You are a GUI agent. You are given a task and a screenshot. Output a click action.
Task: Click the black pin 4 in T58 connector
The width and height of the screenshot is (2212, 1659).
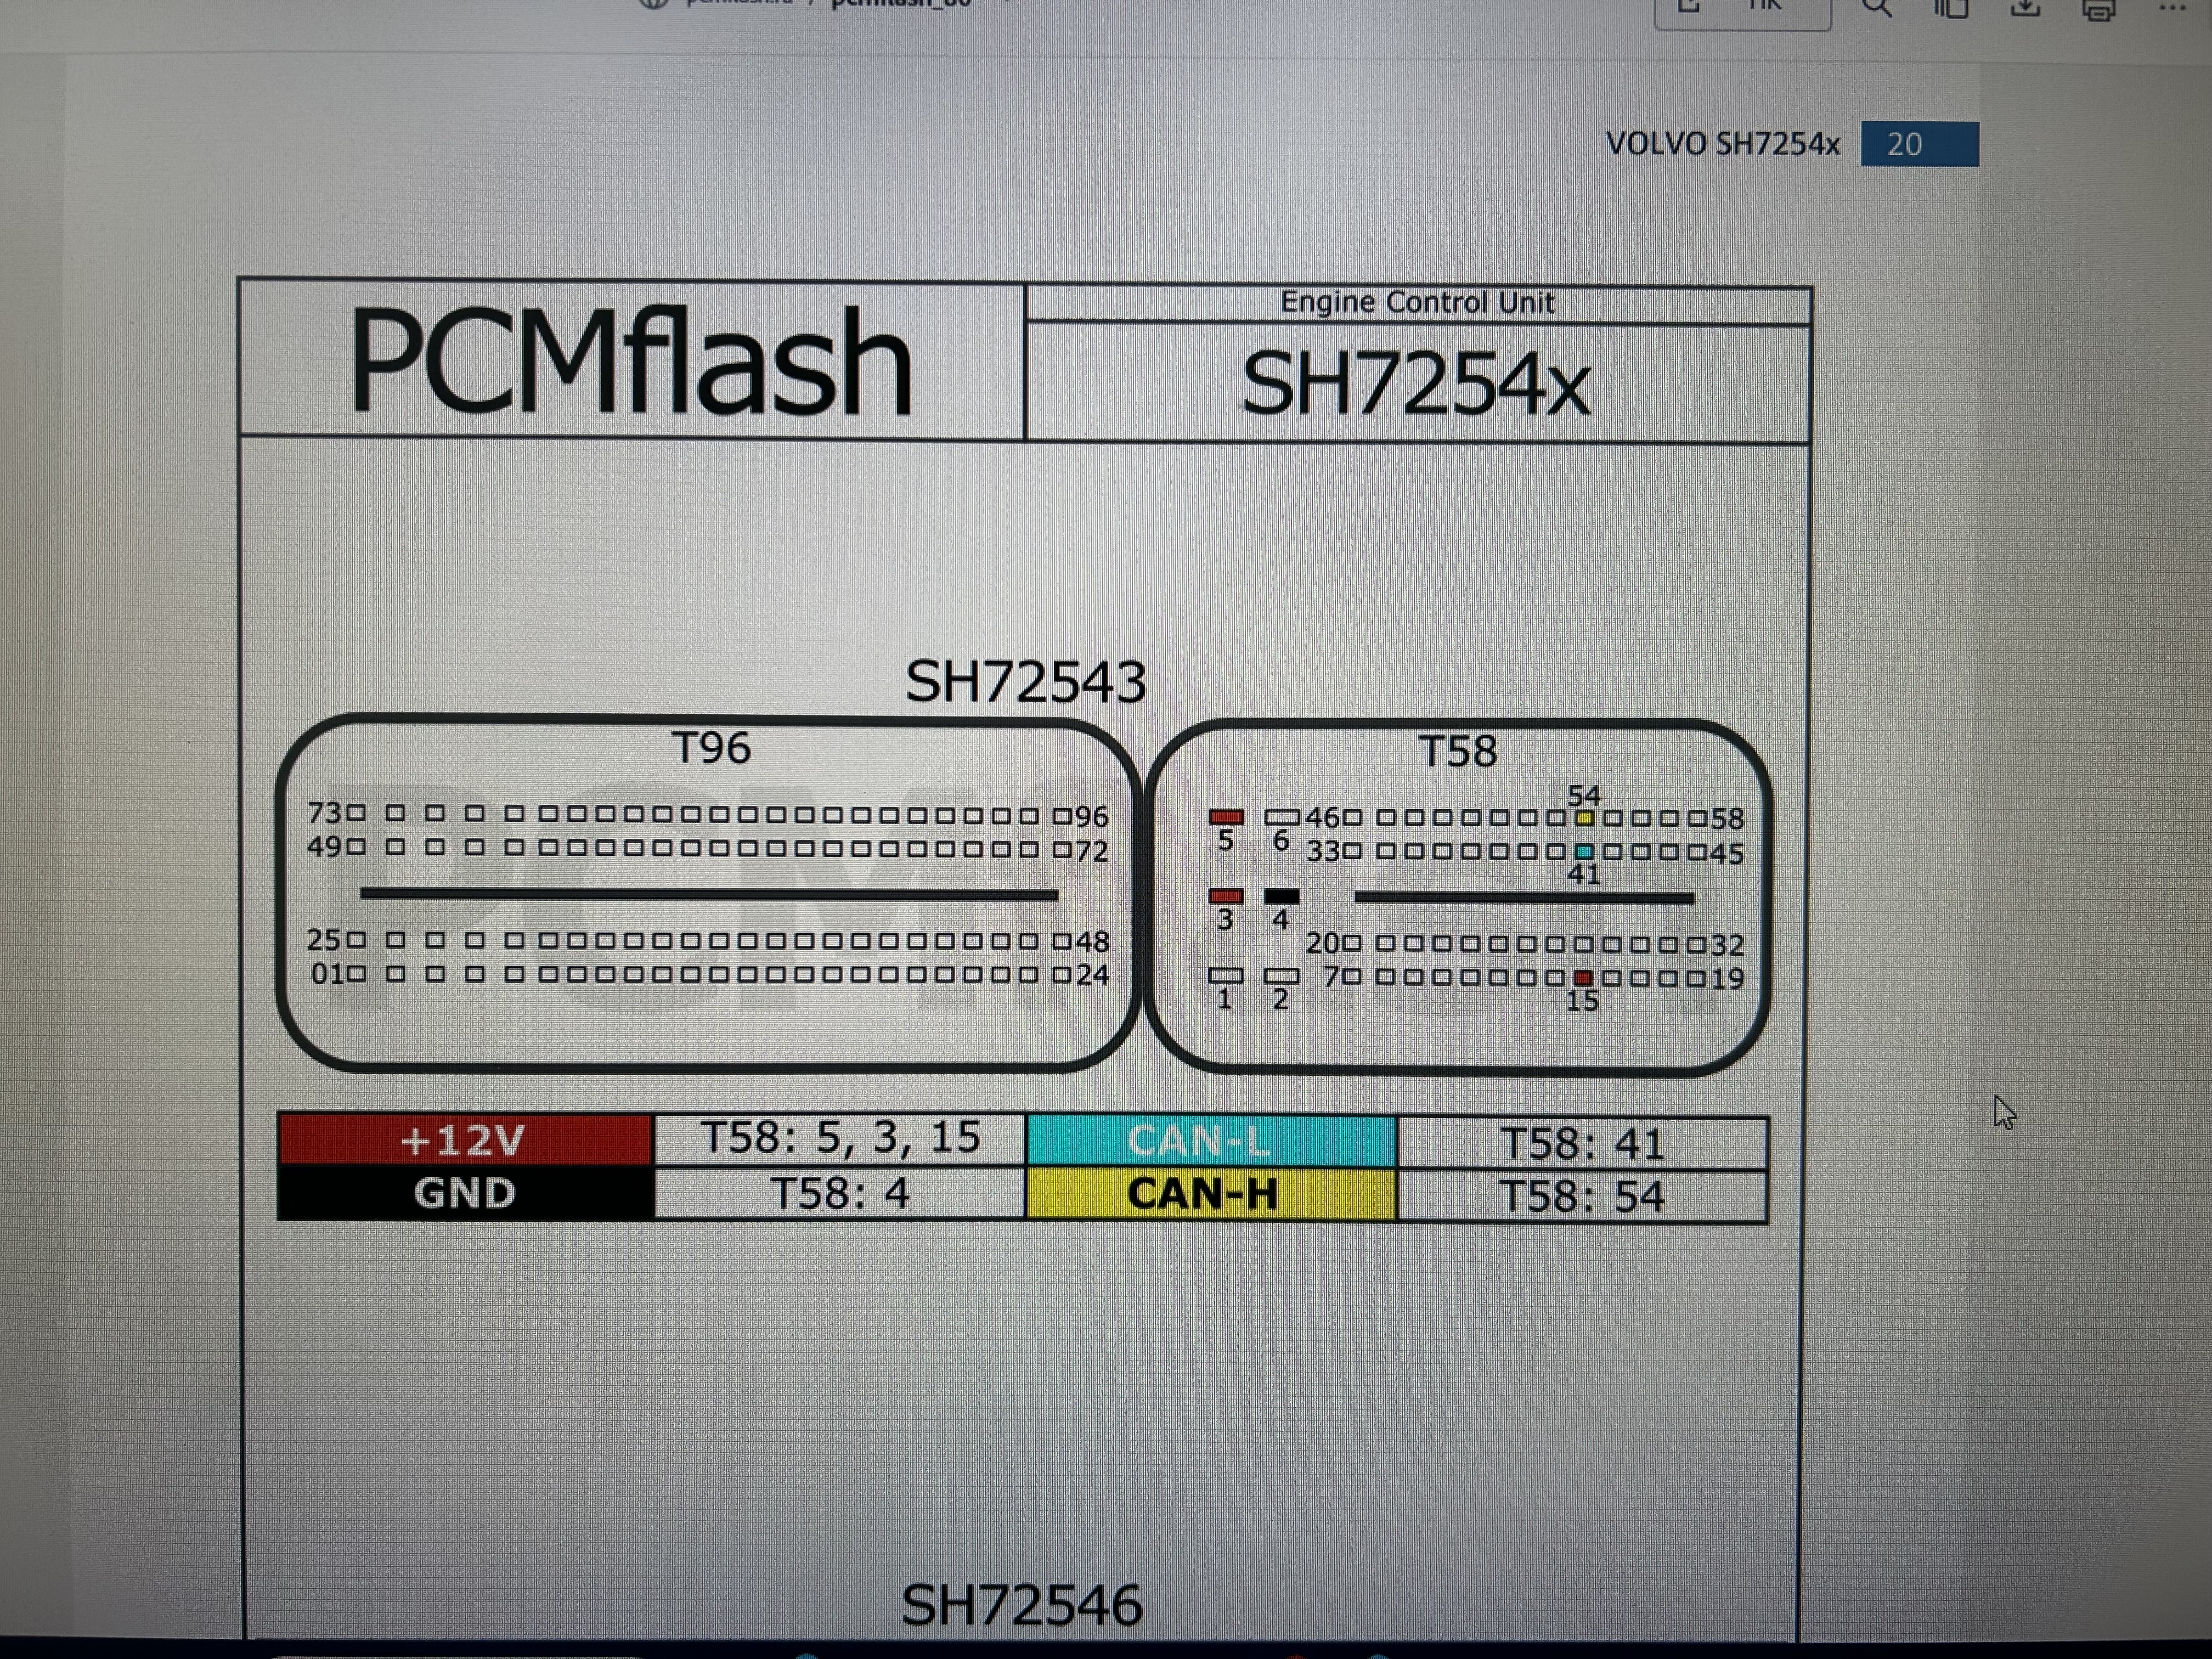tap(1281, 896)
